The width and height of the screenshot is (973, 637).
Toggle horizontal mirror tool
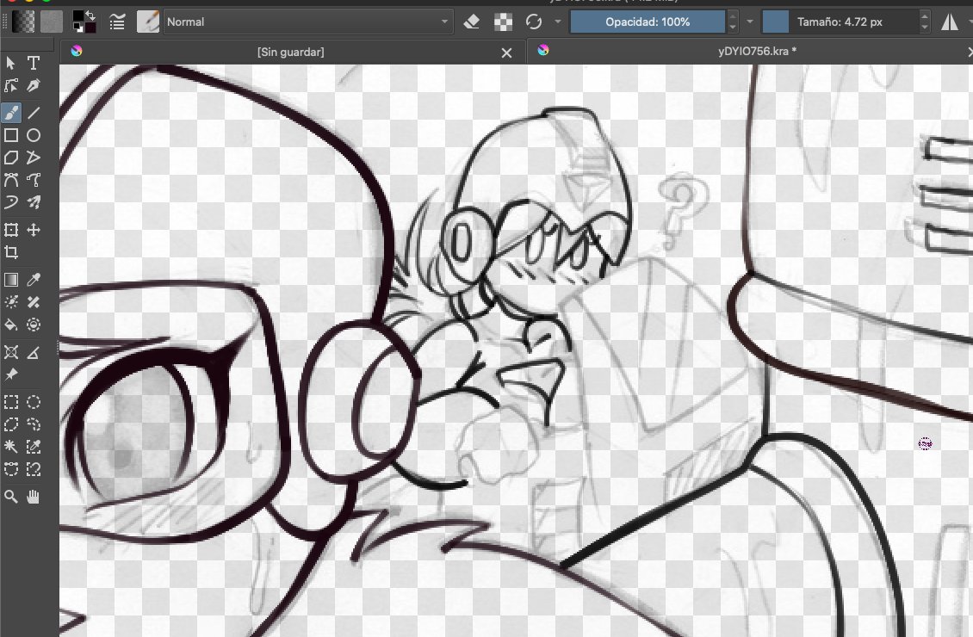click(950, 22)
